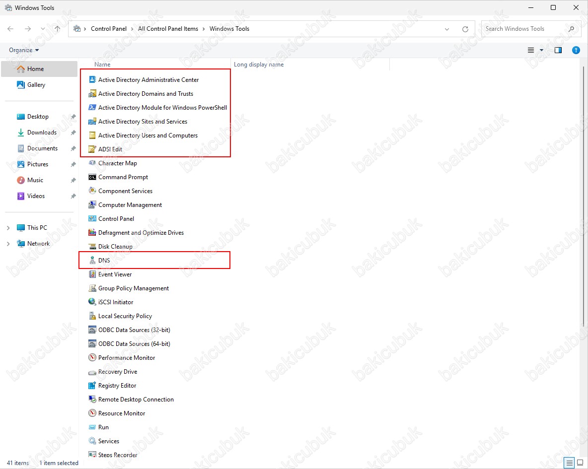Open the address bar history dropdown
The width and height of the screenshot is (588, 469).
pyautogui.click(x=446, y=29)
